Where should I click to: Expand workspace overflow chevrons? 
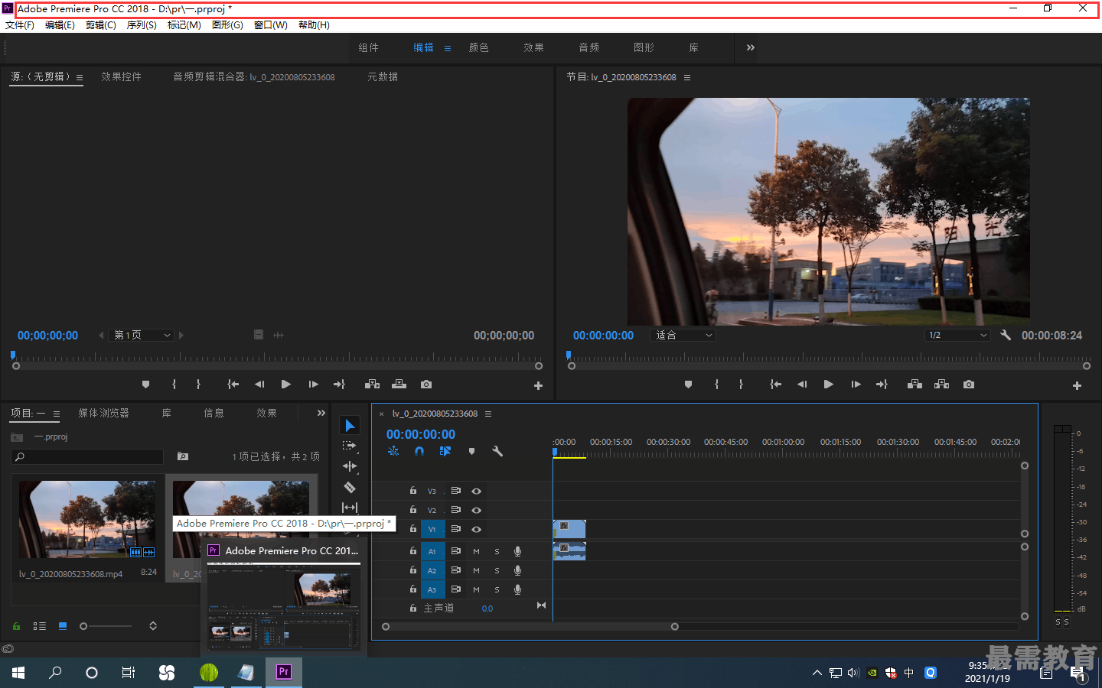[751, 47]
